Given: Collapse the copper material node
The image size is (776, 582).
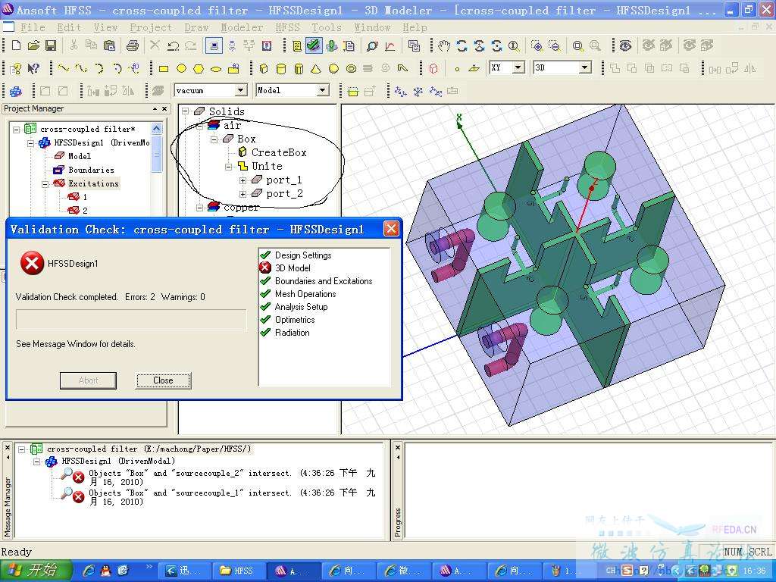Looking at the screenshot, I should [x=199, y=208].
